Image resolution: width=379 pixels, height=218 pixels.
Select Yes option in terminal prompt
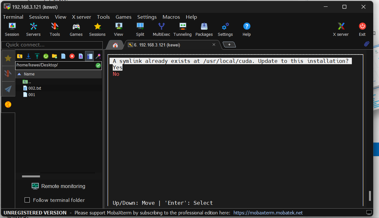(x=118, y=67)
